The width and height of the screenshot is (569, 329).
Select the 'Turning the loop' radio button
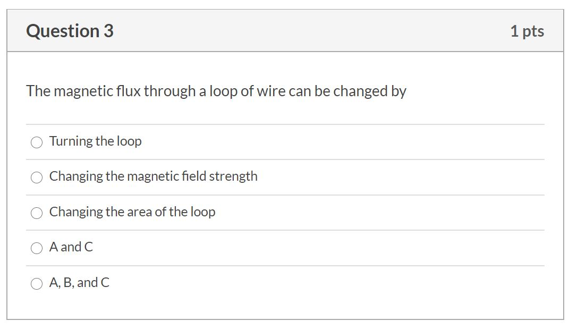coord(36,142)
